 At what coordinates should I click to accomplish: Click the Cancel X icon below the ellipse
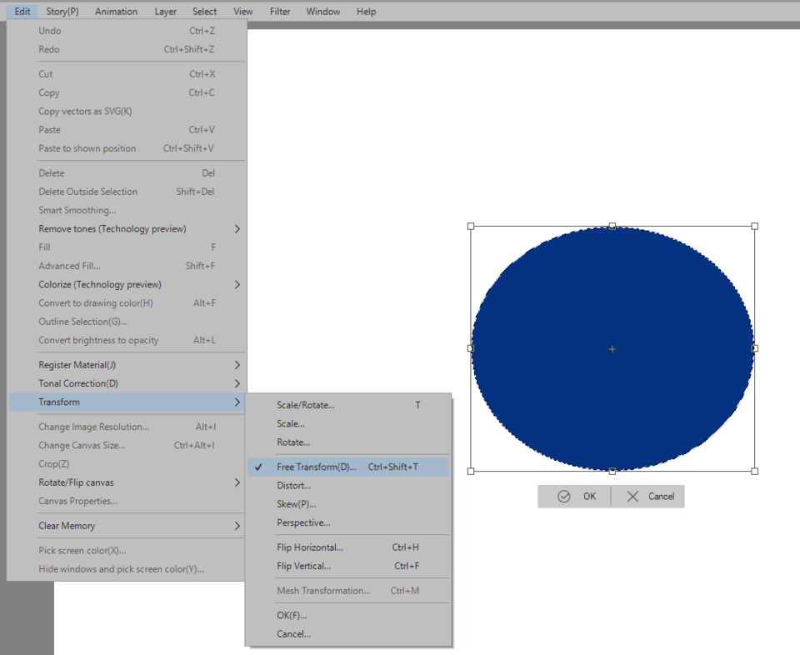(632, 497)
